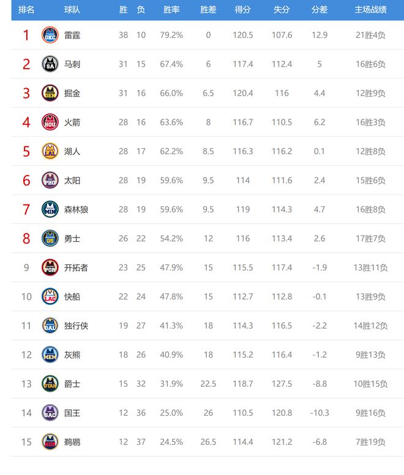Click the Lakers (湖人) team logo

tap(50, 151)
